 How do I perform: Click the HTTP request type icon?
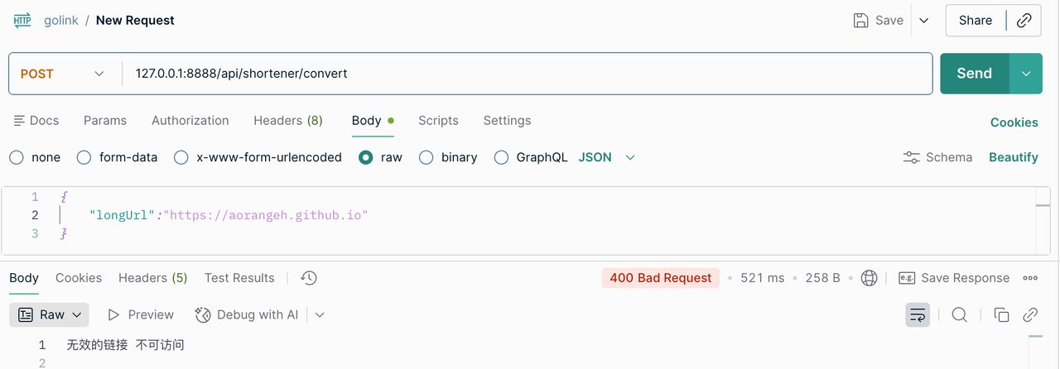point(22,20)
